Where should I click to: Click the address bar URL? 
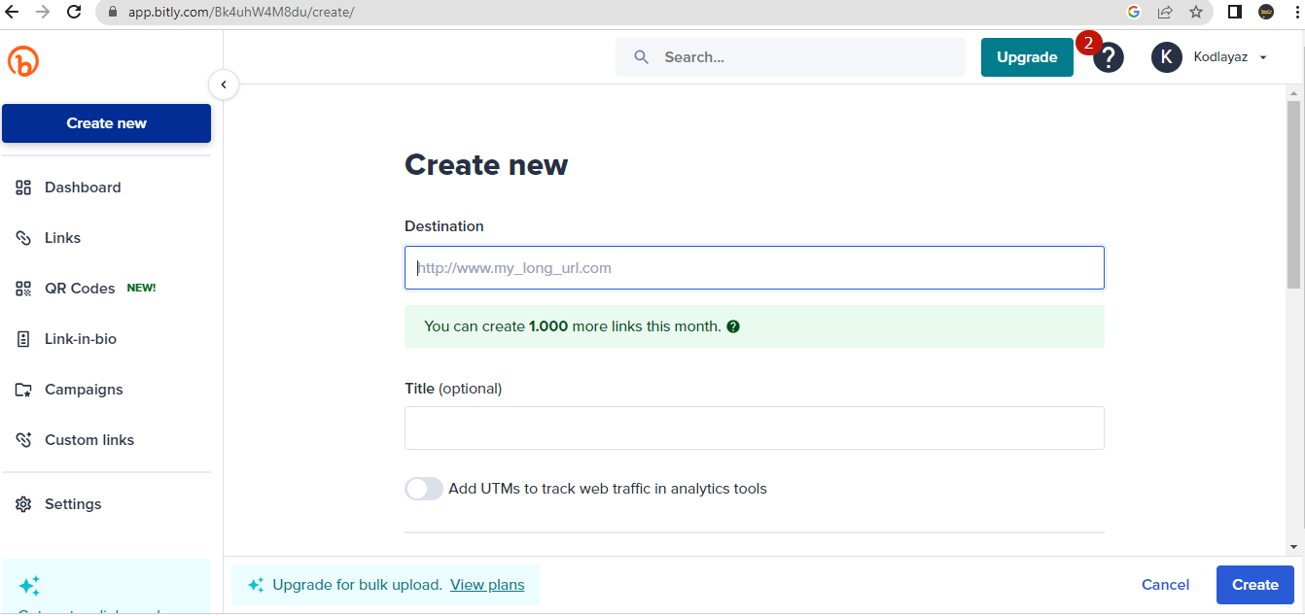click(241, 13)
